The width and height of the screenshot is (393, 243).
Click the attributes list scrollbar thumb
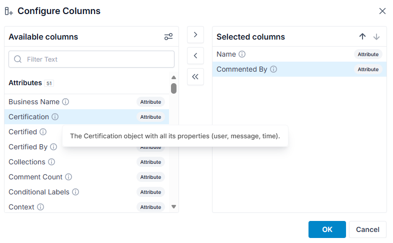click(173, 88)
